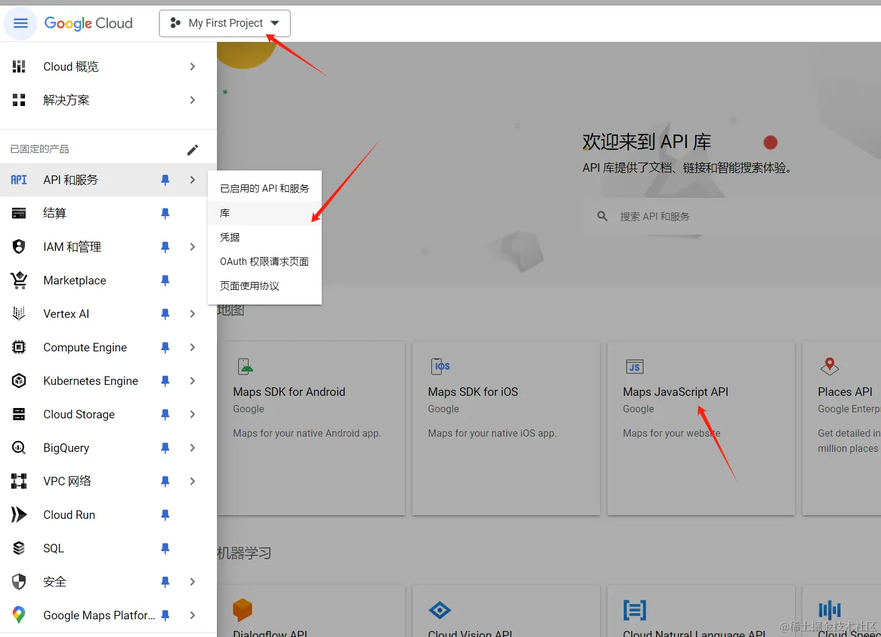The height and width of the screenshot is (637, 881).
Task: Click the JS icon on Maps JavaScript card
Action: point(635,367)
